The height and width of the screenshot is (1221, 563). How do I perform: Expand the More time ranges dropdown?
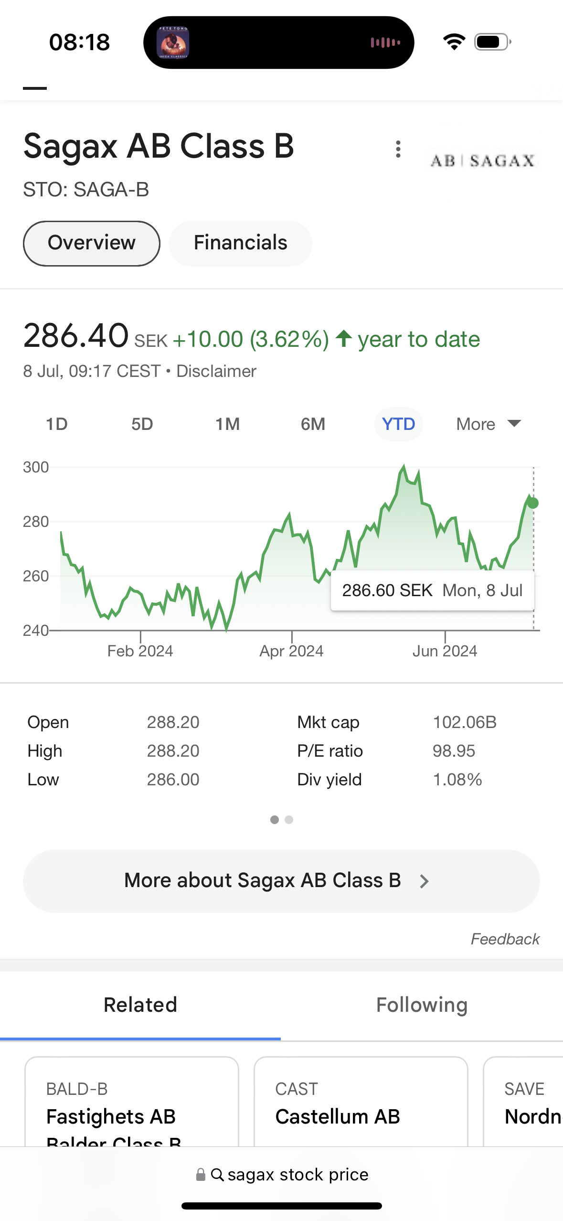[488, 424]
